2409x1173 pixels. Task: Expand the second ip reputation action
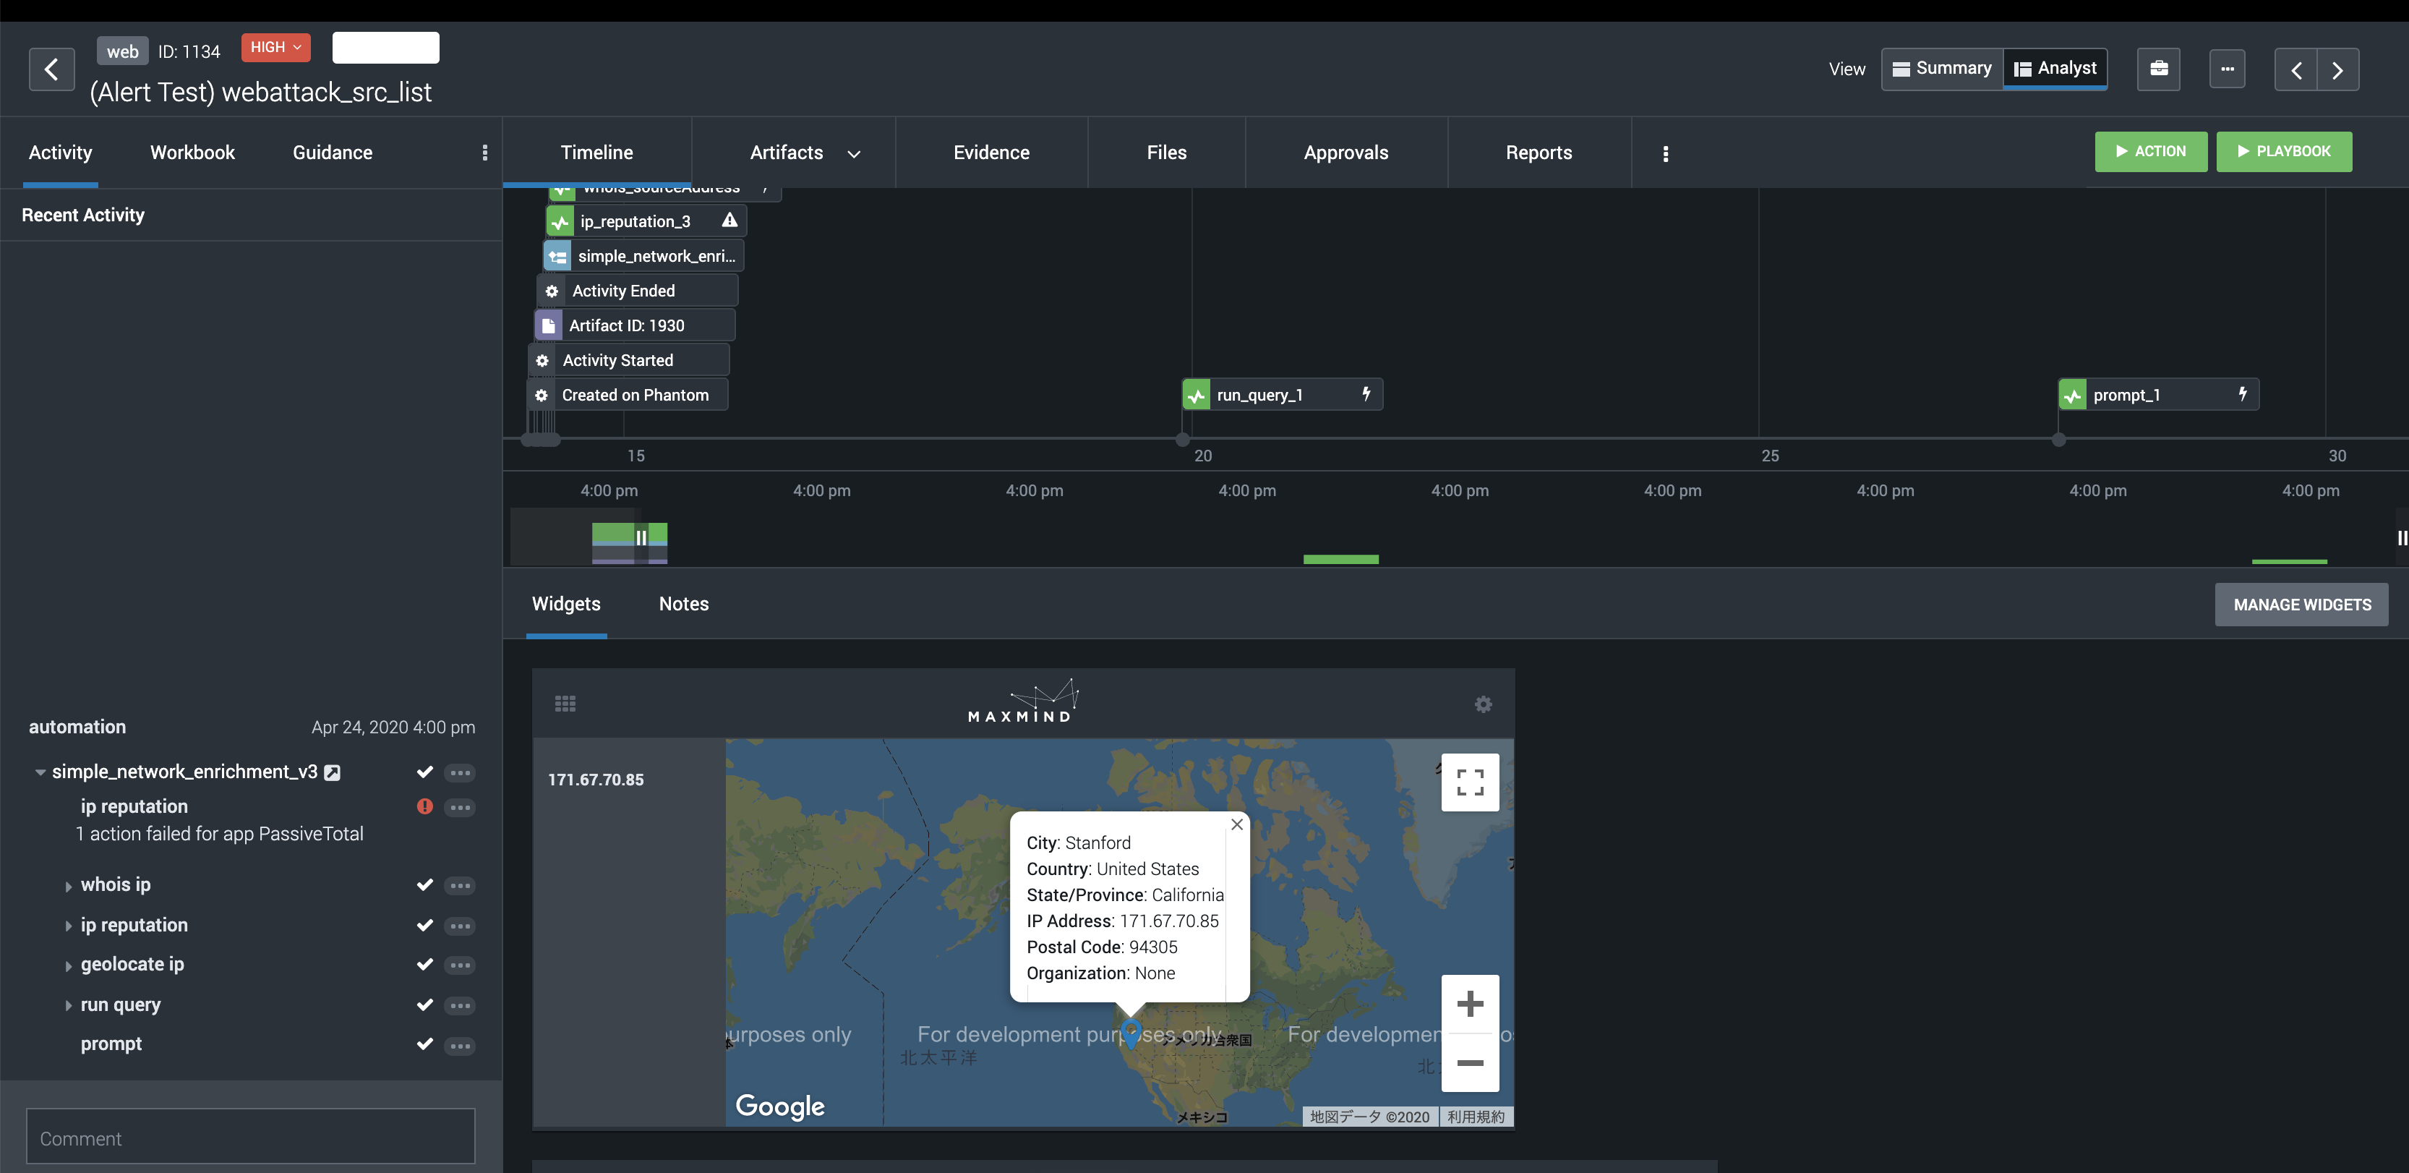pos(68,926)
